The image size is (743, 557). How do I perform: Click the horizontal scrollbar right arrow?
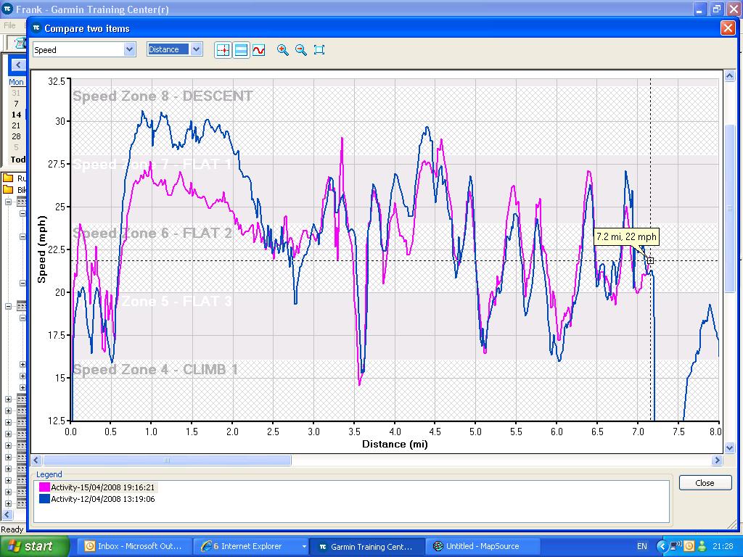(x=717, y=461)
